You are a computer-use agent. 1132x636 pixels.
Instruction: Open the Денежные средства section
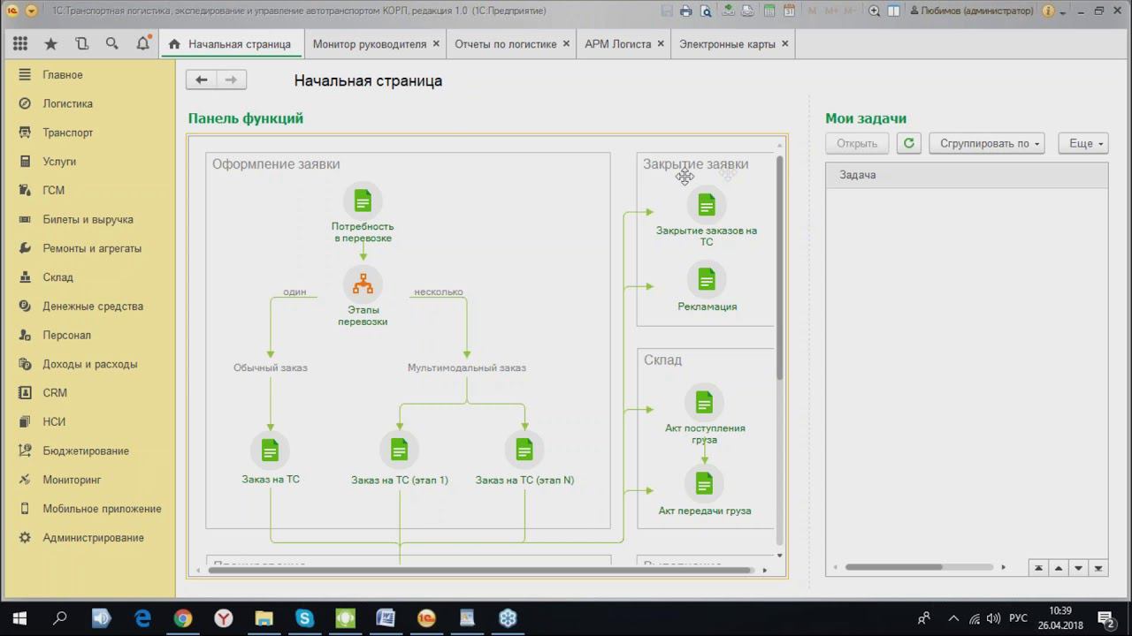click(93, 307)
